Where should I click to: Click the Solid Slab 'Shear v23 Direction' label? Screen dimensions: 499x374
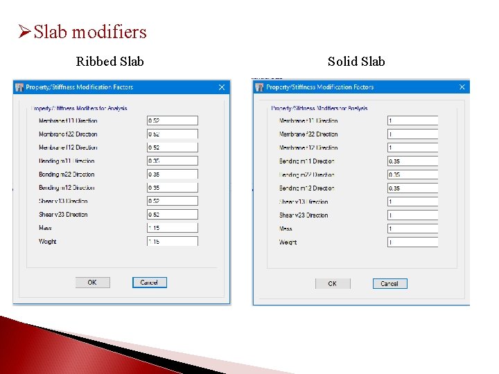(x=304, y=215)
